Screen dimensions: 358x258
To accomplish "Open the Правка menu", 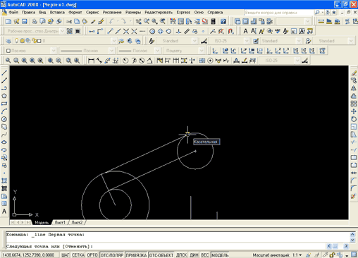I will (x=29, y=12).
